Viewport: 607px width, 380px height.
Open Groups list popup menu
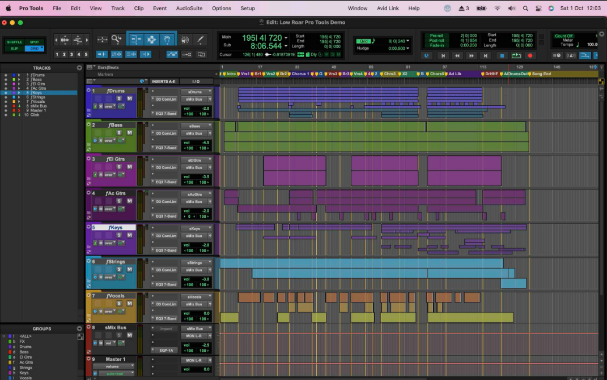(79, 329)
